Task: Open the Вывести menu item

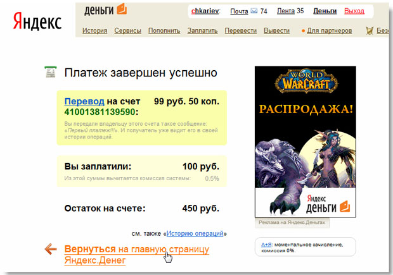Action: 276,31
